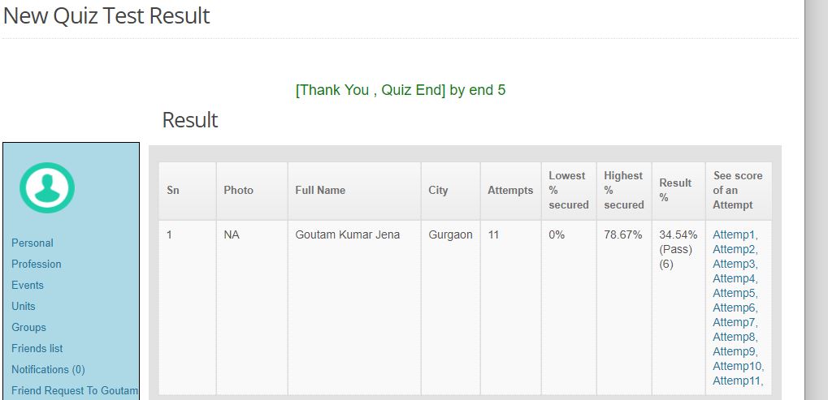Screen dimensions: 828x400
Task: Select Groups in the sidebar
Action: point(28,327)
